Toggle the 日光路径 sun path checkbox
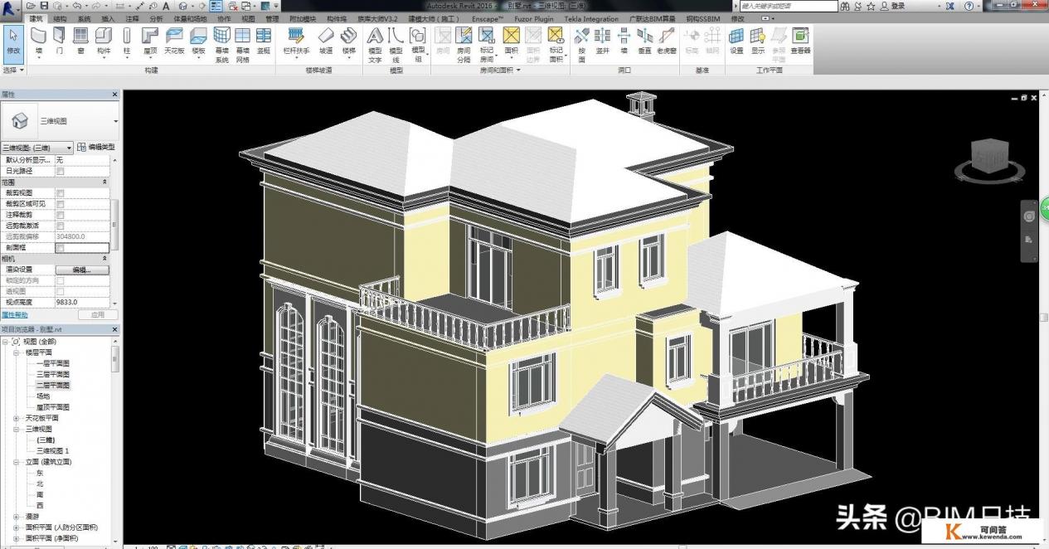 60,171
